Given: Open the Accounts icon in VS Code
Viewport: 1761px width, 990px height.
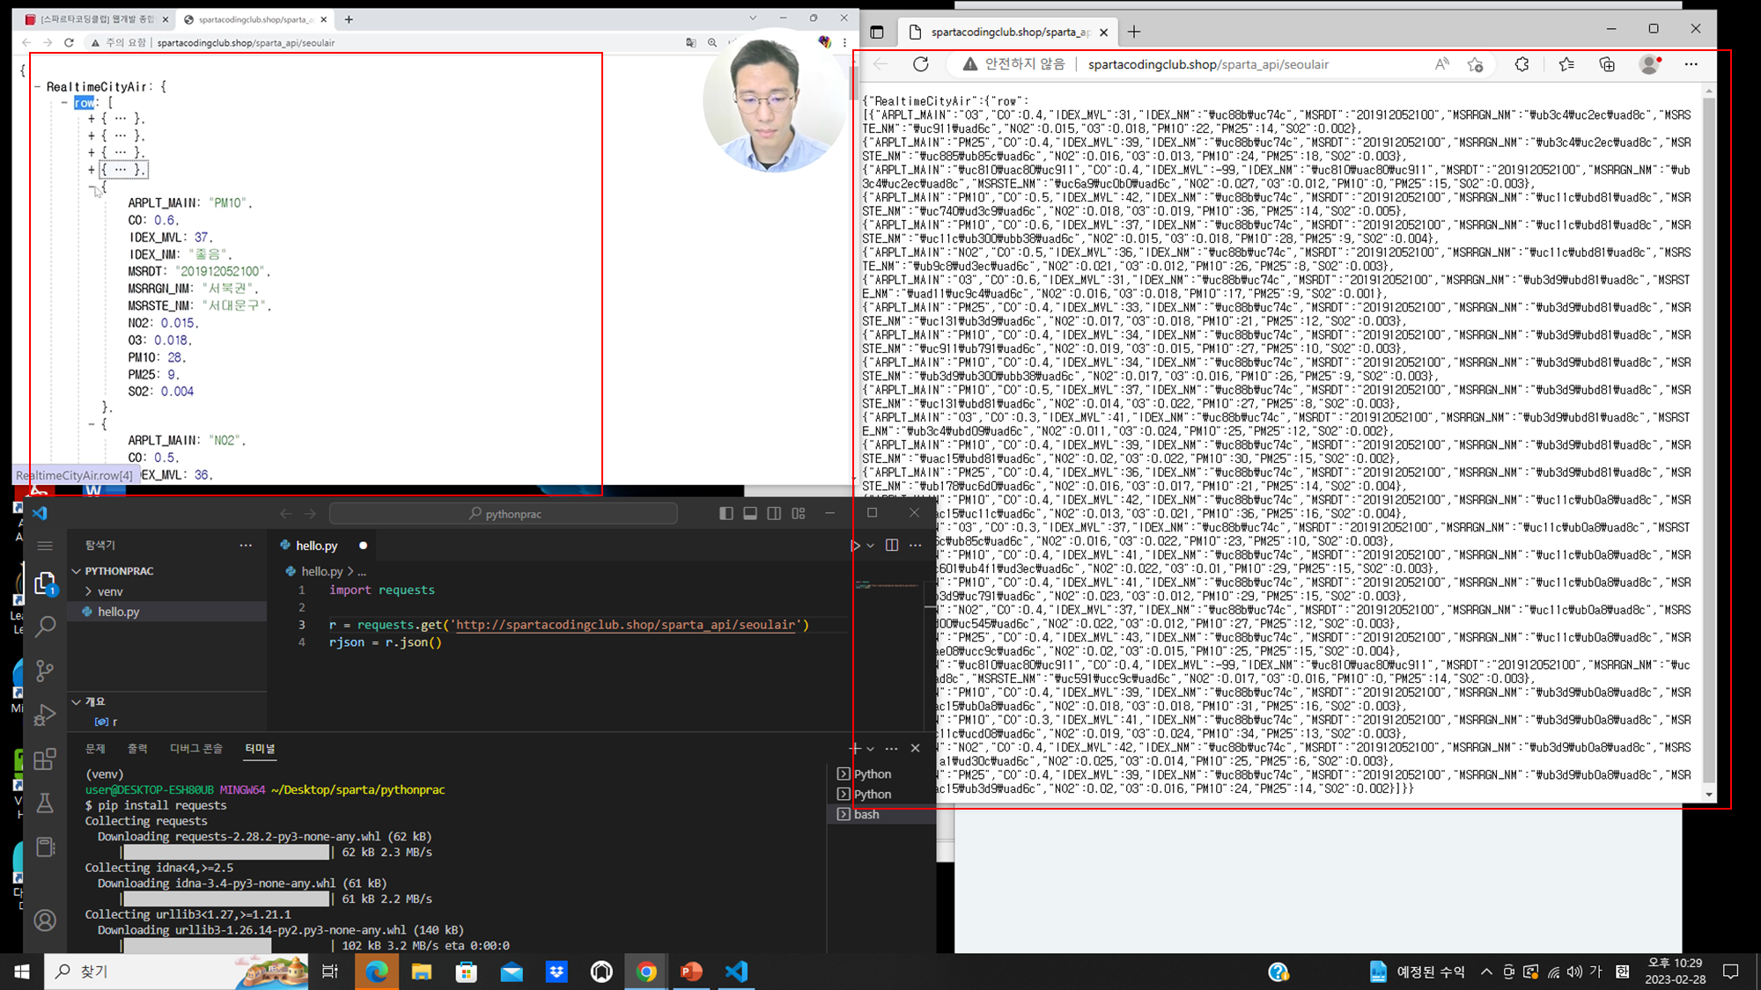Looking at the screenshot, I should coord(45,920).
